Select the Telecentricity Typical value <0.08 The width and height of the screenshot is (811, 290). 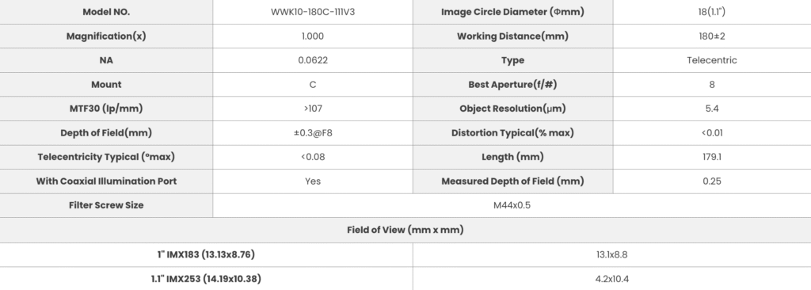click(312, 157)
